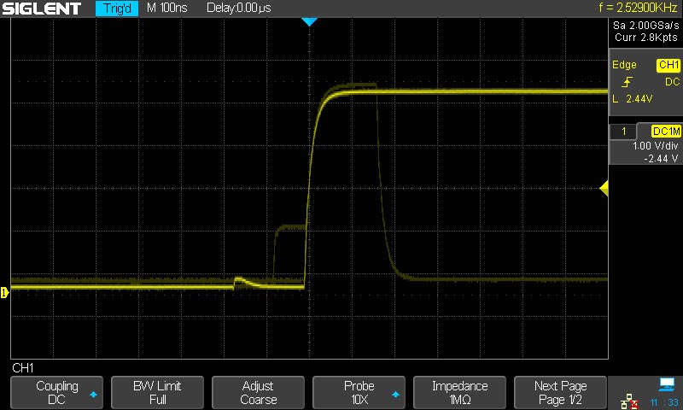Click the rising edge slope icon

tap(628, 82)
